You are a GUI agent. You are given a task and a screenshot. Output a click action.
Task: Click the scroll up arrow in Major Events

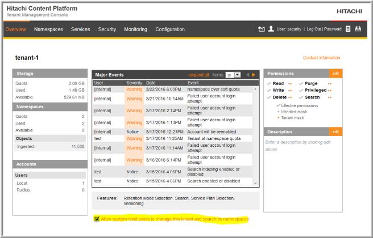tap(255, 89)
